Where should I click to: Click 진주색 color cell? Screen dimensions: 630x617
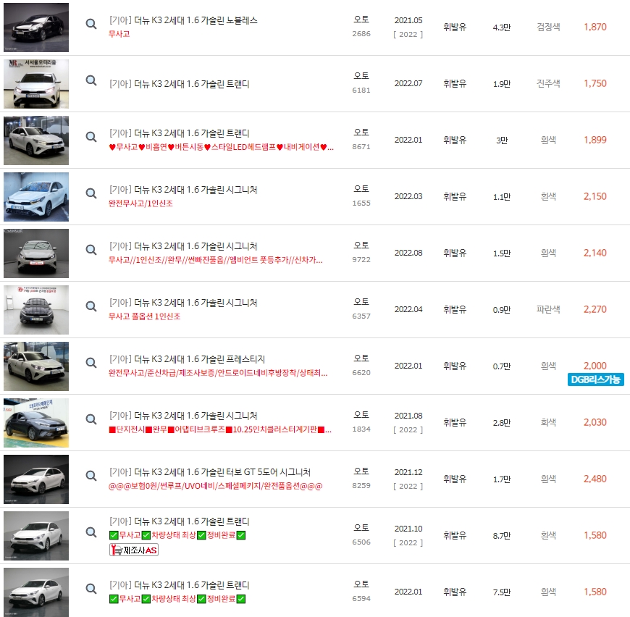[x=548, y=83]
